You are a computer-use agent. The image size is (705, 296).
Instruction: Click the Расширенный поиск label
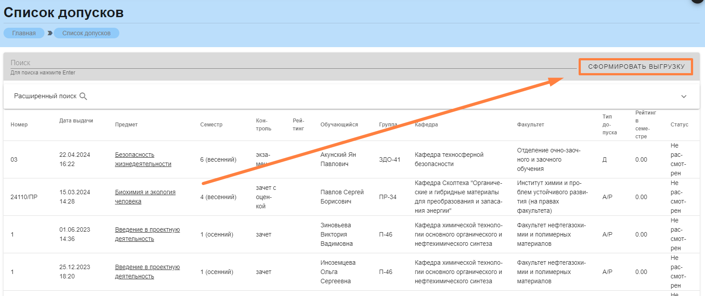point(45,96)
